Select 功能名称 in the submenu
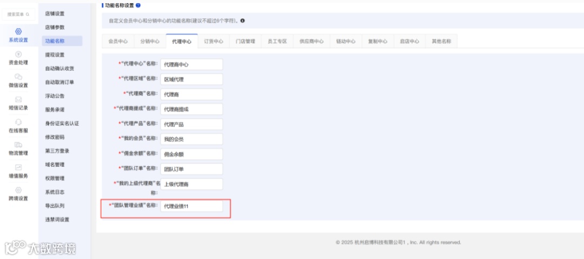584x259 pixels. click(62, 41)
